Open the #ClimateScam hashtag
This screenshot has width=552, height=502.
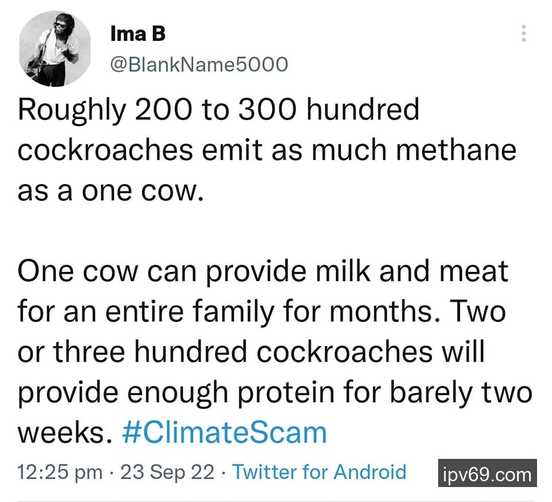(x=224, y=432)
